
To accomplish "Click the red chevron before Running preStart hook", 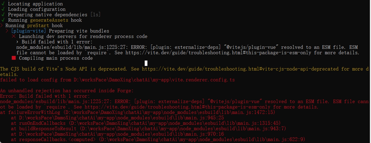I will click(x=2, y=26).
